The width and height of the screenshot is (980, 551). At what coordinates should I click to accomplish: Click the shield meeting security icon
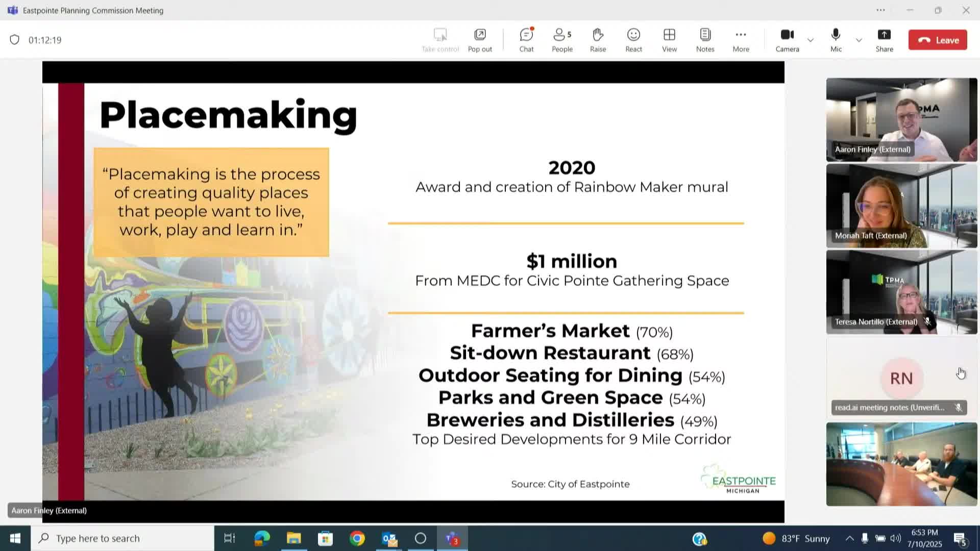click(15, 40)
